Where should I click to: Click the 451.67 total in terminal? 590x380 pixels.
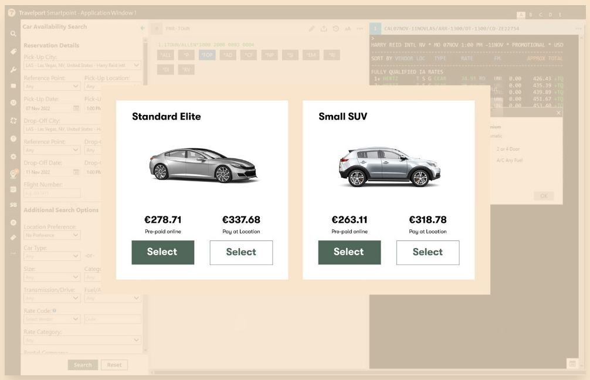click(542, 99)
